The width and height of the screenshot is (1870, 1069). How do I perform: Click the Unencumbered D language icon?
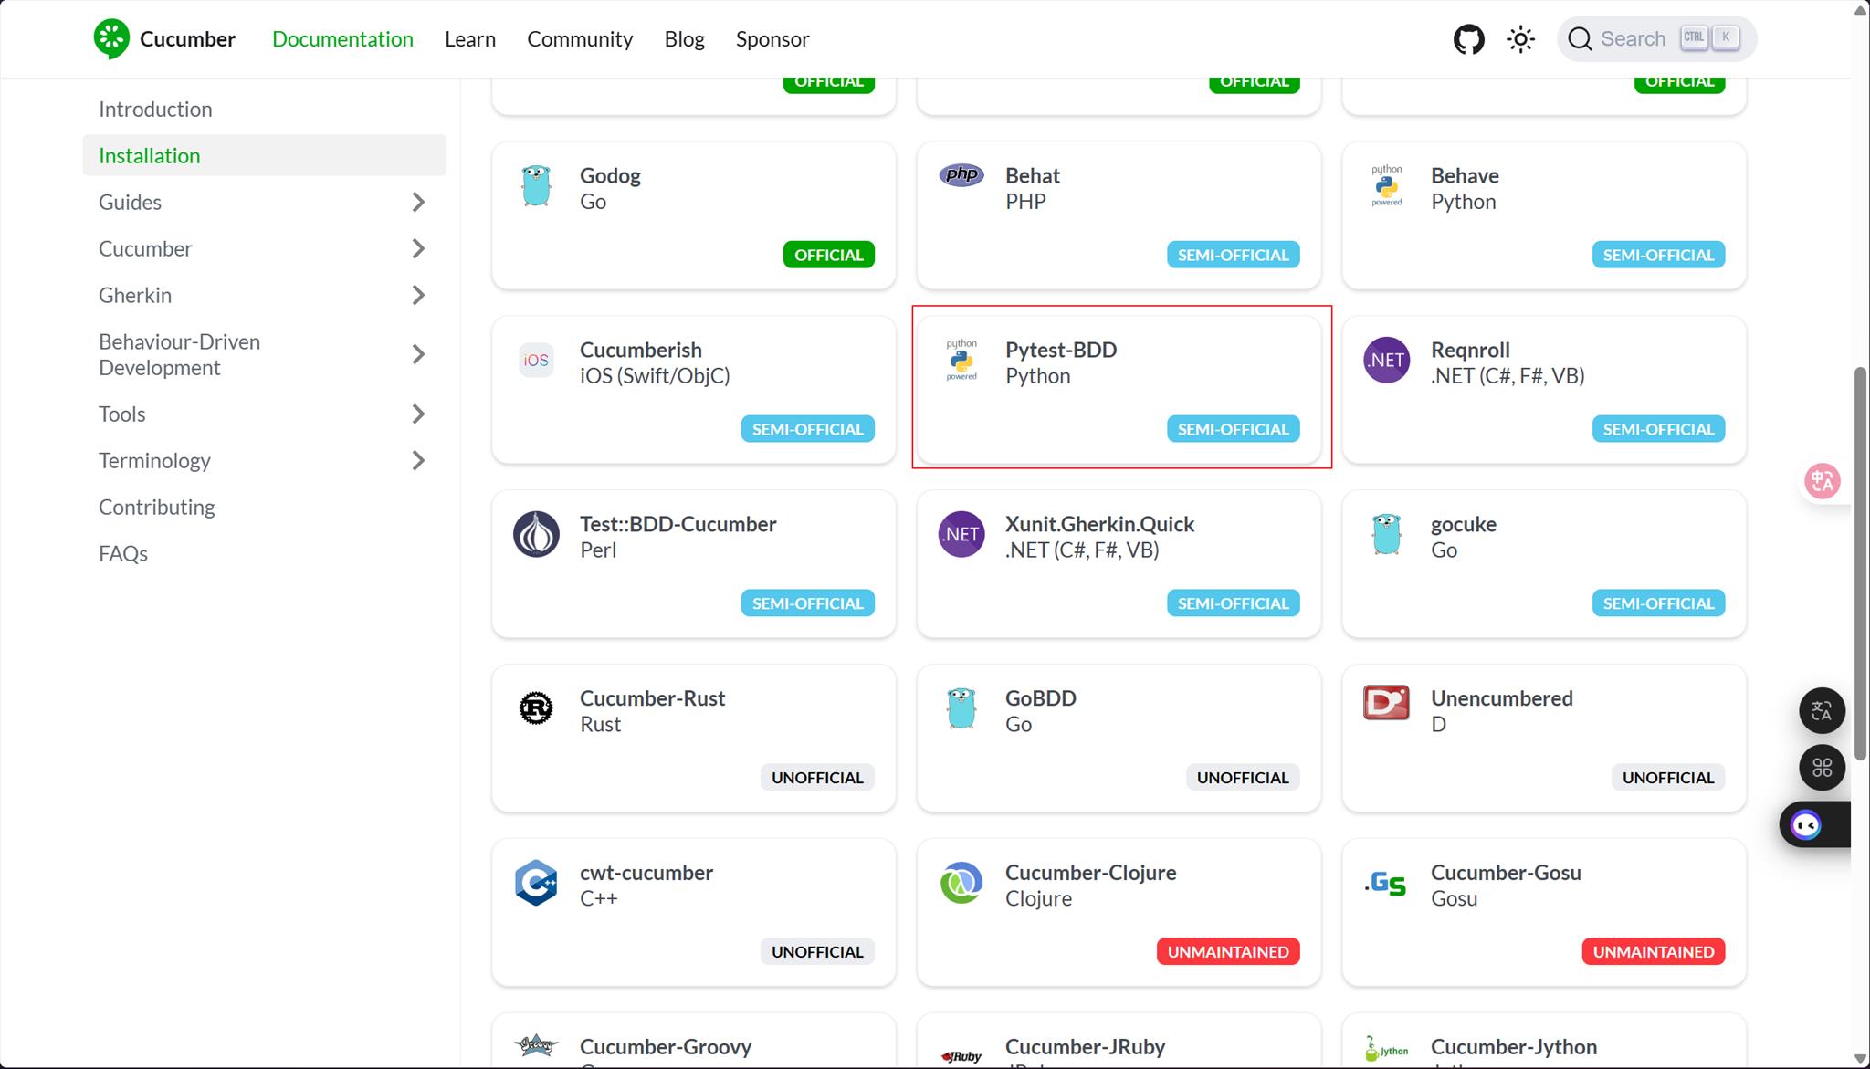(1386, 703)
